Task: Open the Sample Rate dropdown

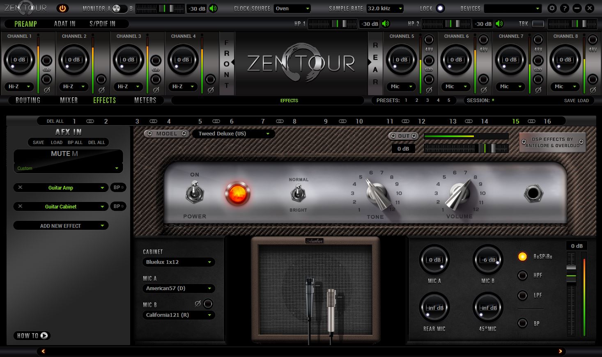Action: pyautogui.click(x=385, y=8)
